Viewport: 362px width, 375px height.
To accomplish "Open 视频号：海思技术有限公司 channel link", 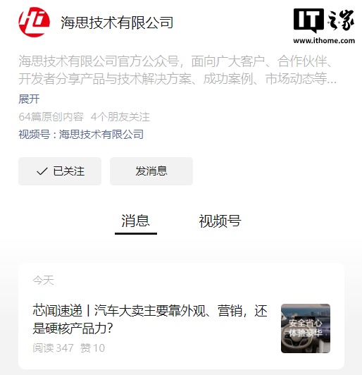I will click(x=81, y=134).
